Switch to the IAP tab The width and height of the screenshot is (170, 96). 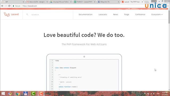tap(13, 2)
